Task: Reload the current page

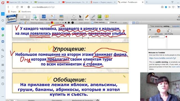Action: (17, 7)
